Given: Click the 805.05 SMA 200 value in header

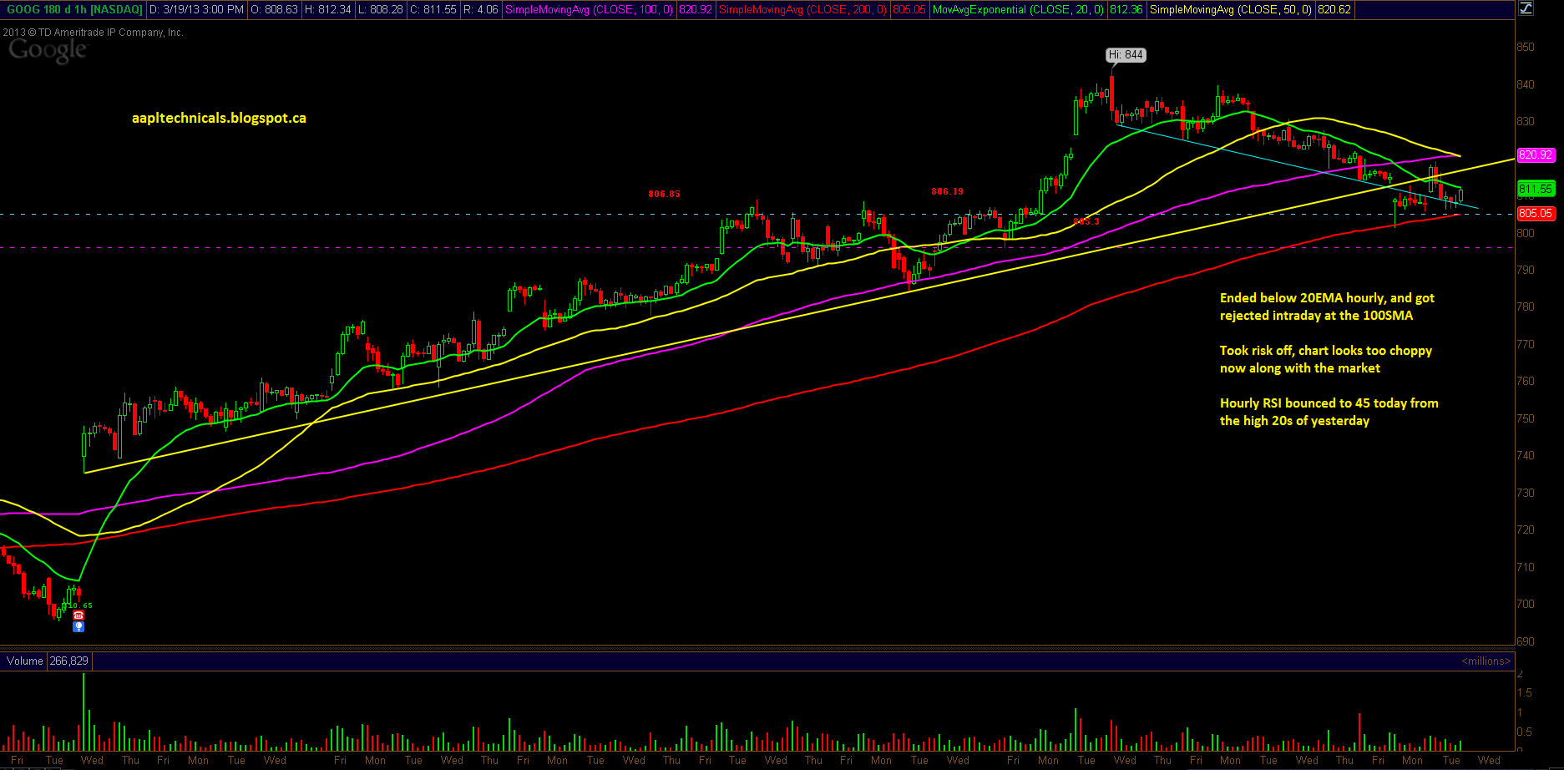Looking at the screenshot, I should 909,10.
